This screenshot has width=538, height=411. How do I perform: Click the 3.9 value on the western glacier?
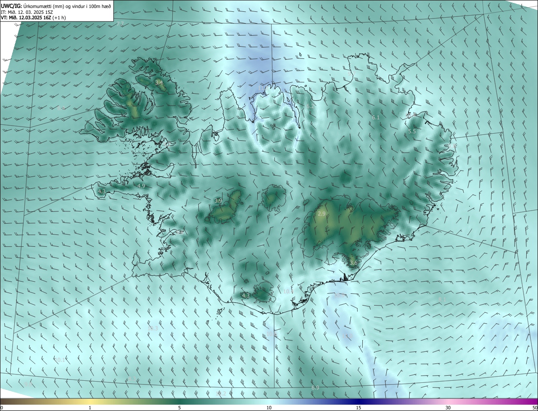218,201
